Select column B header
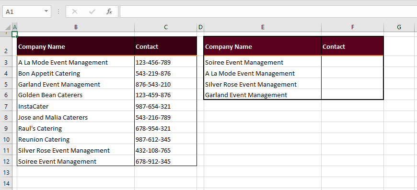 pos(76,27)
